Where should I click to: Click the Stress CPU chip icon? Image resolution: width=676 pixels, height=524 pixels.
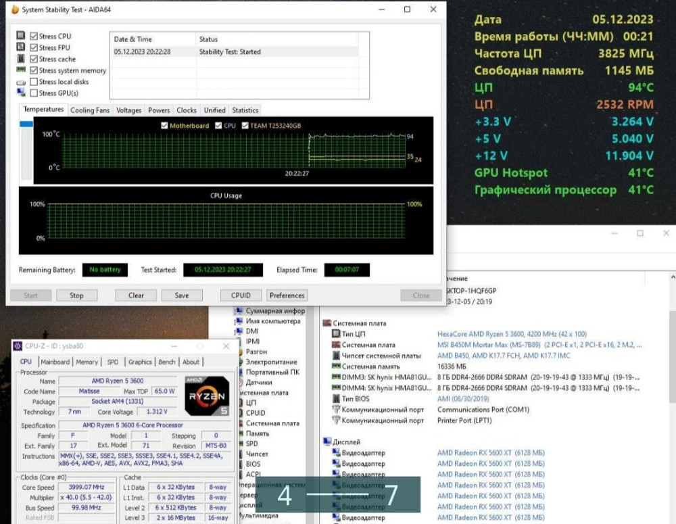pos(21,36)
